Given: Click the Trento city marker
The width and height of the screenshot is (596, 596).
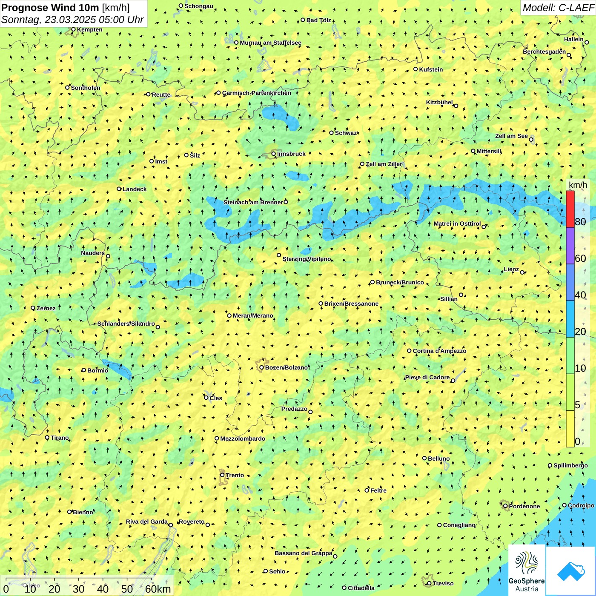Looking at the screenshot, I should 222,475.
